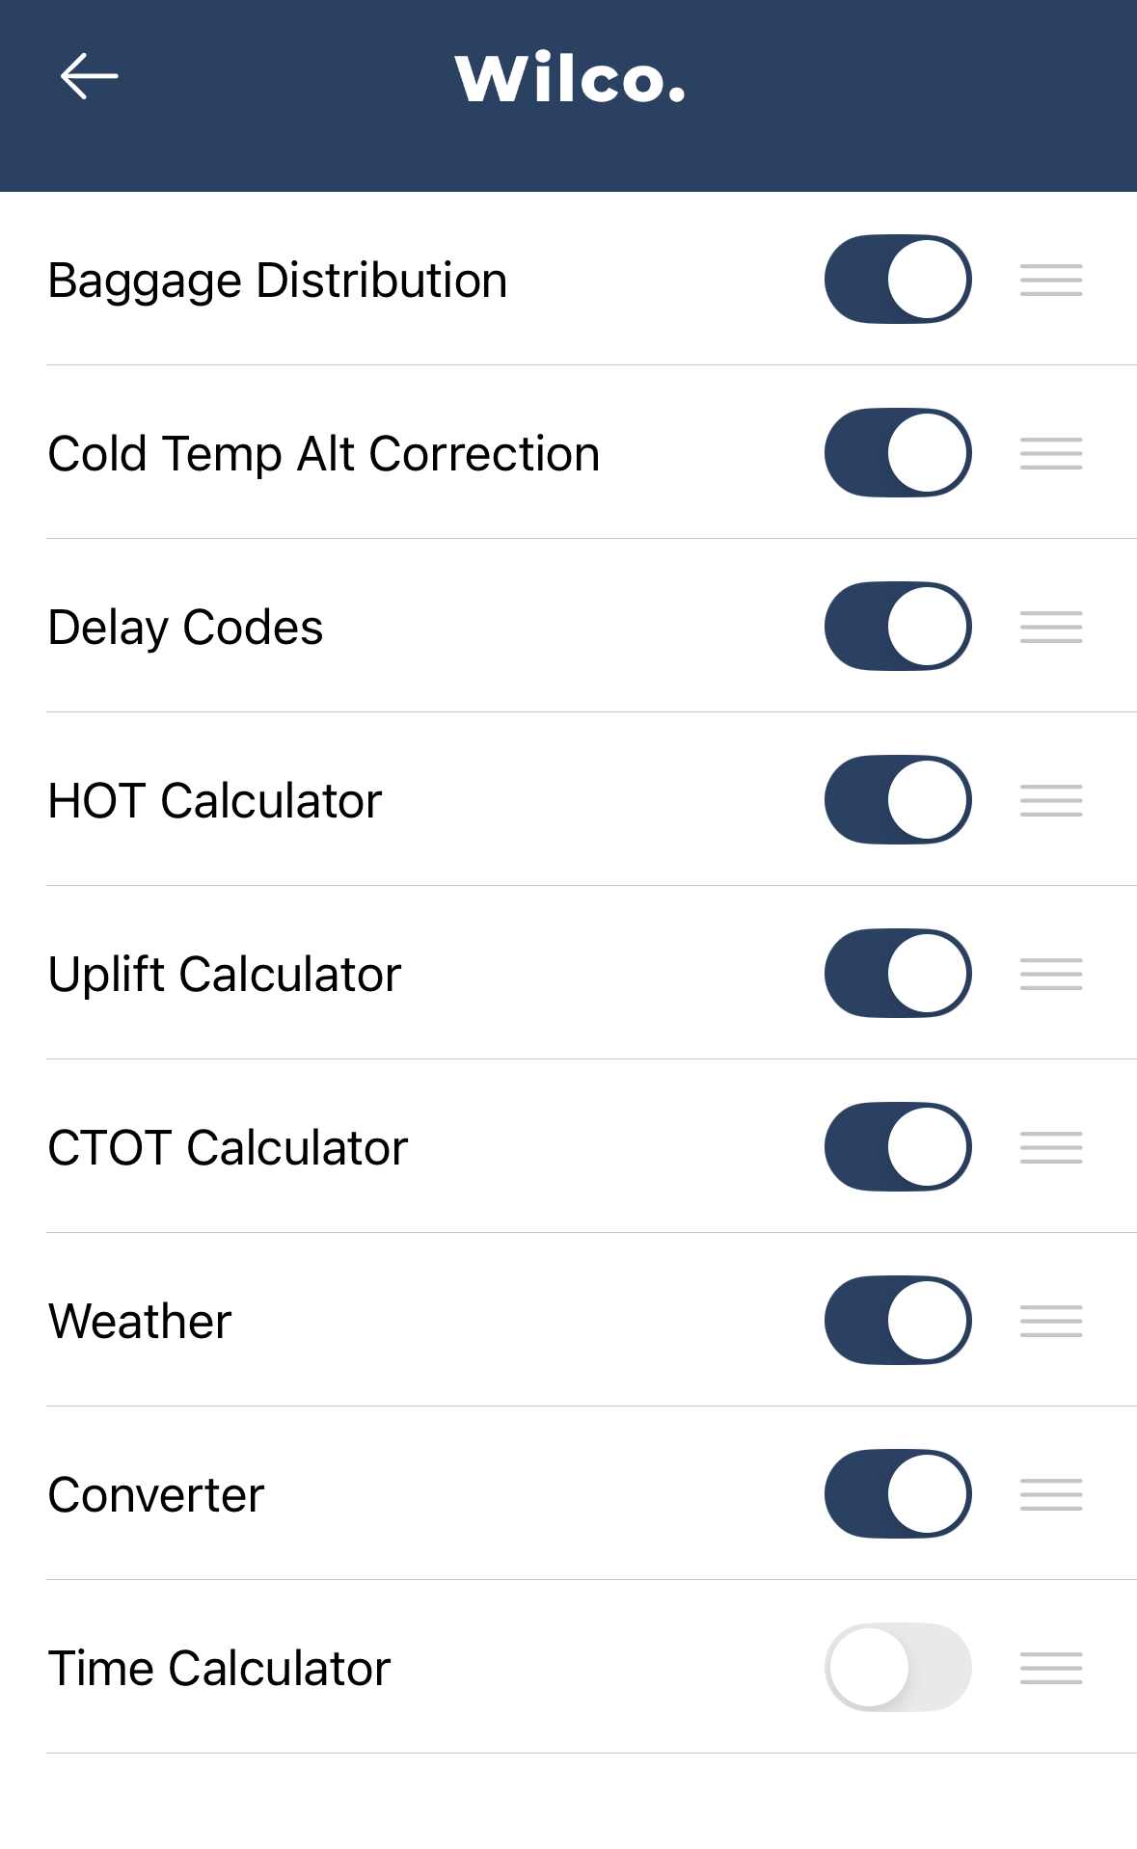Click the Uplift Calculator reorder handle
This screenshot has width=1137, height=1849.
click(1051, 974)
